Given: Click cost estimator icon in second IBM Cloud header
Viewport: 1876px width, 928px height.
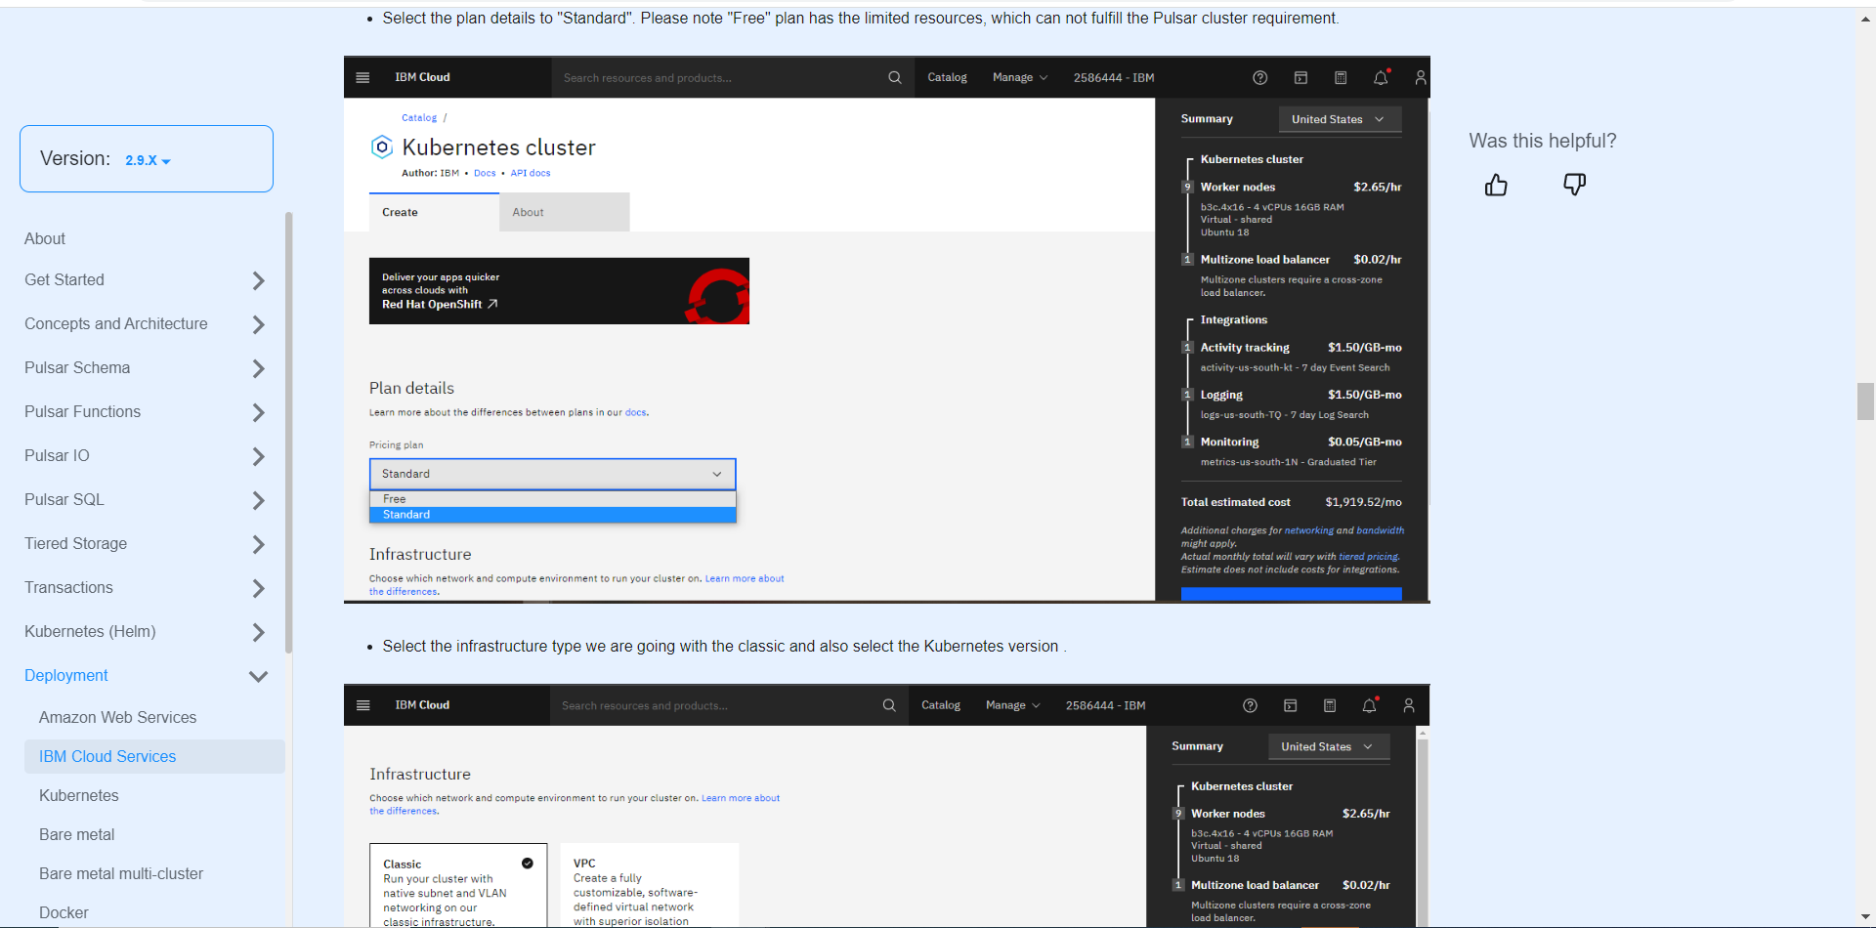Looking at the screenshot, I should (1330, 705).
